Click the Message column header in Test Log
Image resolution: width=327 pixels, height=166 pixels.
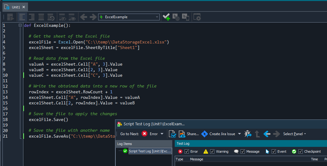coord(196,159)
